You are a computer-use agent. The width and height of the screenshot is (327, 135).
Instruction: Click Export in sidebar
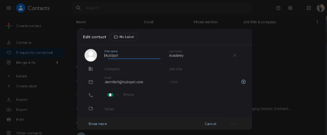point(22,109)
